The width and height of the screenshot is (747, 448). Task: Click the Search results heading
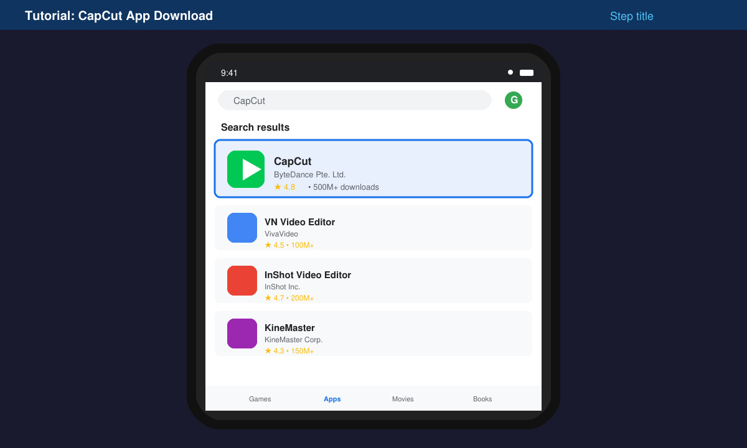pyautogui.click(x=255, y=127)
